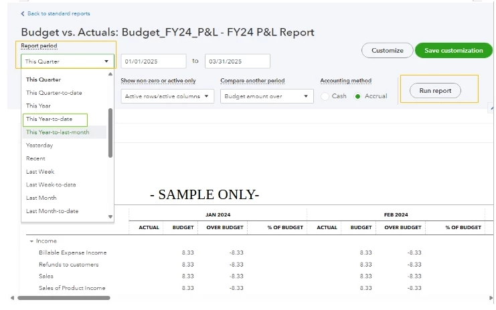496x310 pixels.
Task: Click horizontal scrollbar right arrow
Action: click(491, 298)
